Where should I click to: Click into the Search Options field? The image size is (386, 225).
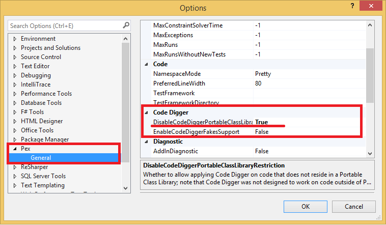coord(64,25)
